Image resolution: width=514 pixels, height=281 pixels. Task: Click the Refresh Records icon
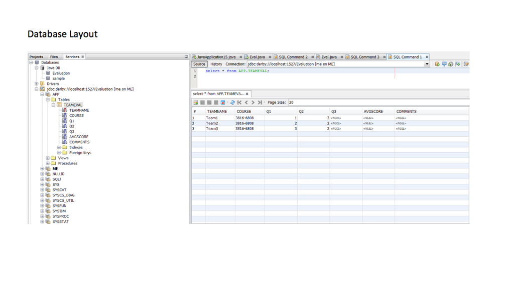point(232,102)
